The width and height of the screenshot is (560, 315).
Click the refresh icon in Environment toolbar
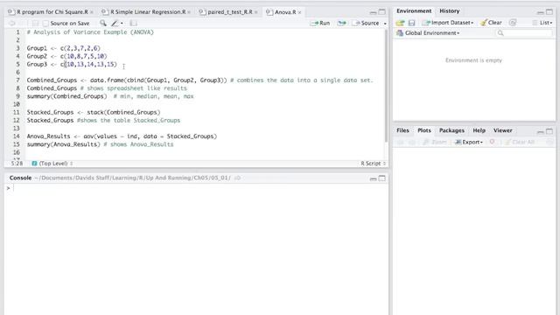pos(513,23)
